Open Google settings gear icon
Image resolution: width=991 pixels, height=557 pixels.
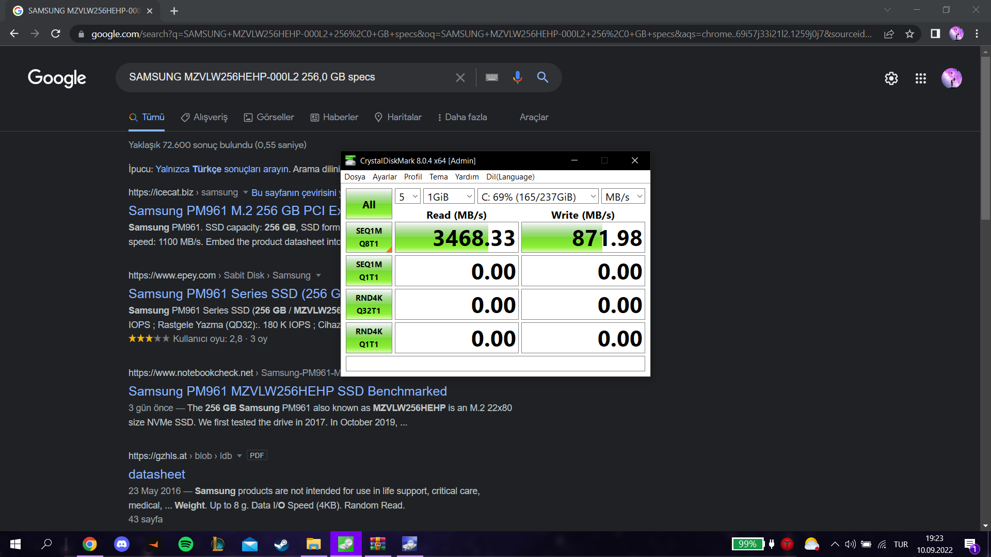(891, 78)
